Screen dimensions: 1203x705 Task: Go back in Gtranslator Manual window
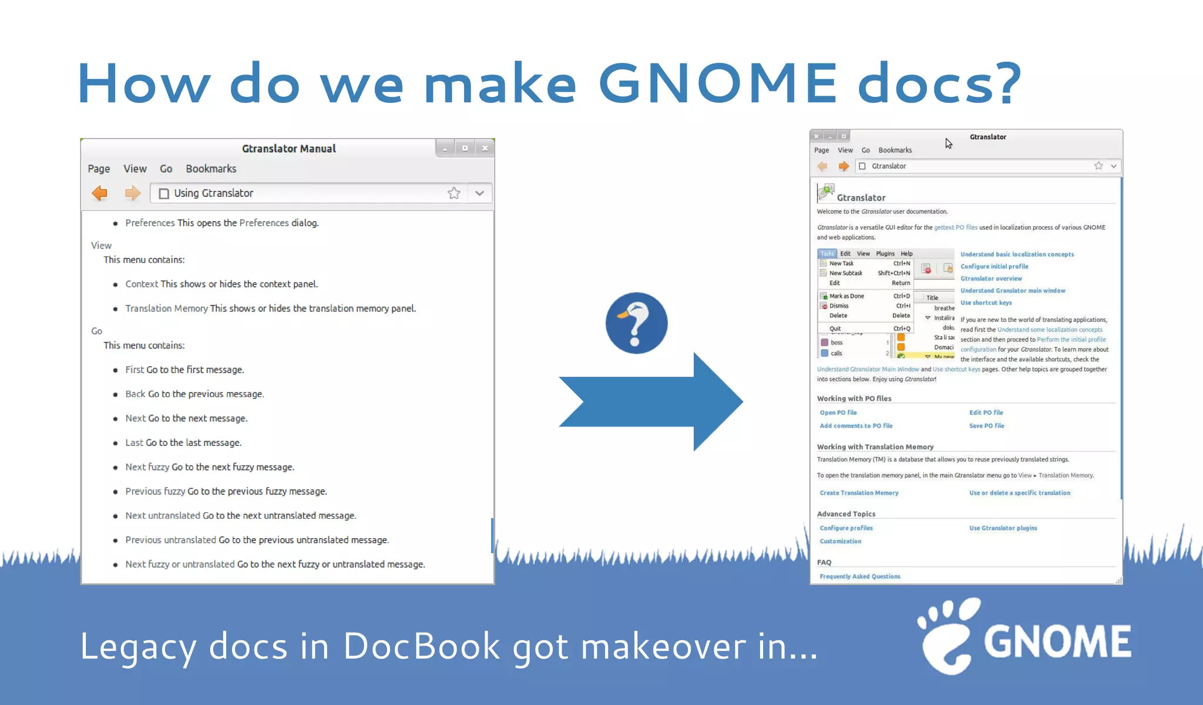100,193
